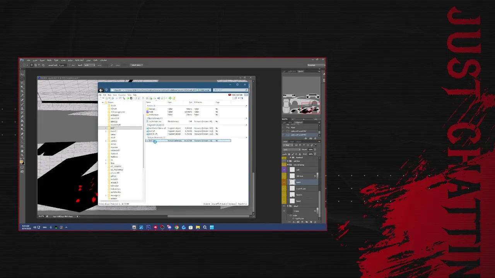Click the 'Size' column header in OpenIV
The height and width of the screenshot is (278, 495).
click(191, 102)
